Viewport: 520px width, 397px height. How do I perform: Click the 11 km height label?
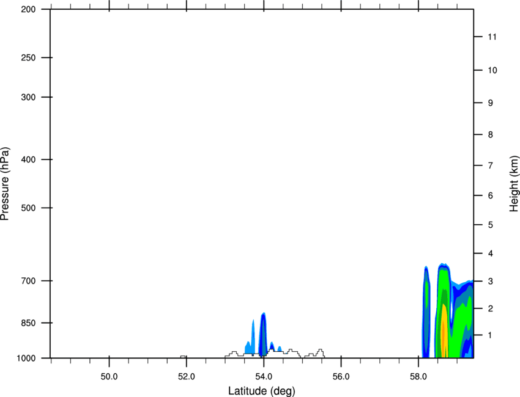click(x=492, y=37)
